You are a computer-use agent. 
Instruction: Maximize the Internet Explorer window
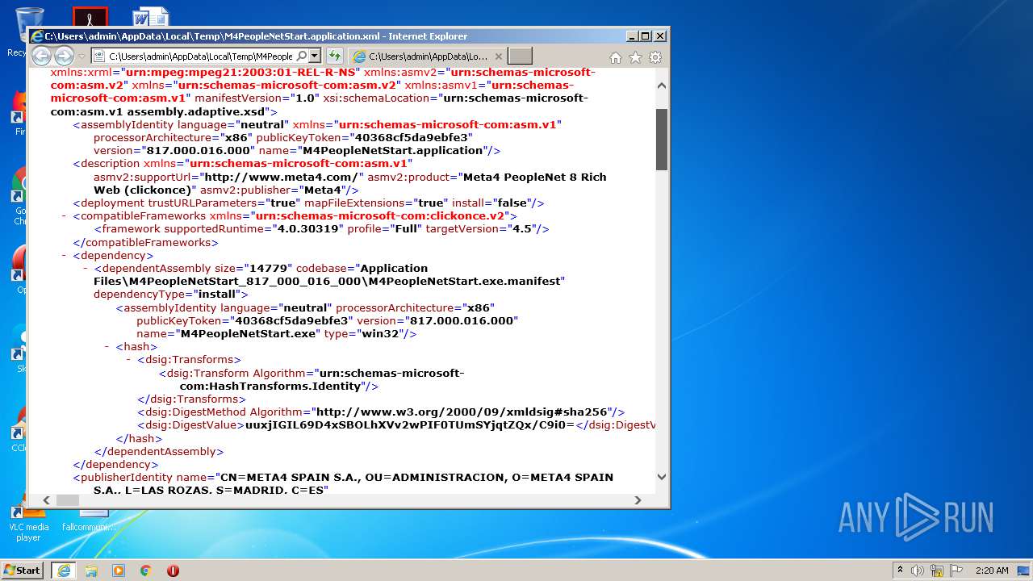pyautogui.click(x=645, y=36)
